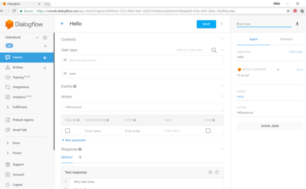The image size is (306, 189).
Task: Open Small Talk in sidebar
Action: pyautogui.click(x=20, y=130)
